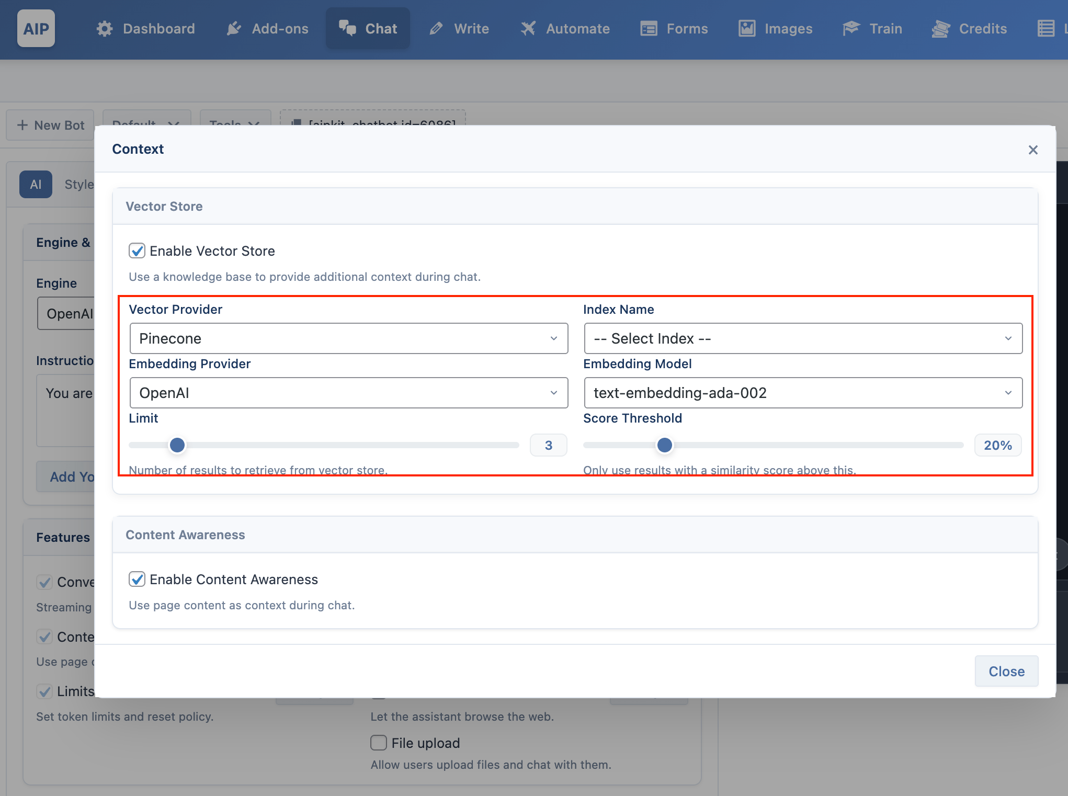1068x796 pixels.
Task: Click 'Use page content as context during chat.'
Action: tap(242, 605)
